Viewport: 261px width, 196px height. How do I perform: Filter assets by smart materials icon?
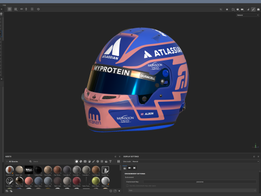click(x=81, y=161)
